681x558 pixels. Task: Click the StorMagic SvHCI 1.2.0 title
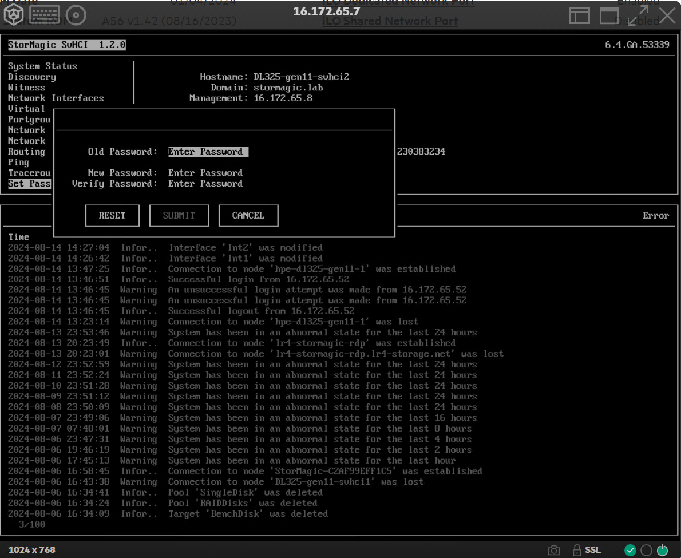(67, 45)
